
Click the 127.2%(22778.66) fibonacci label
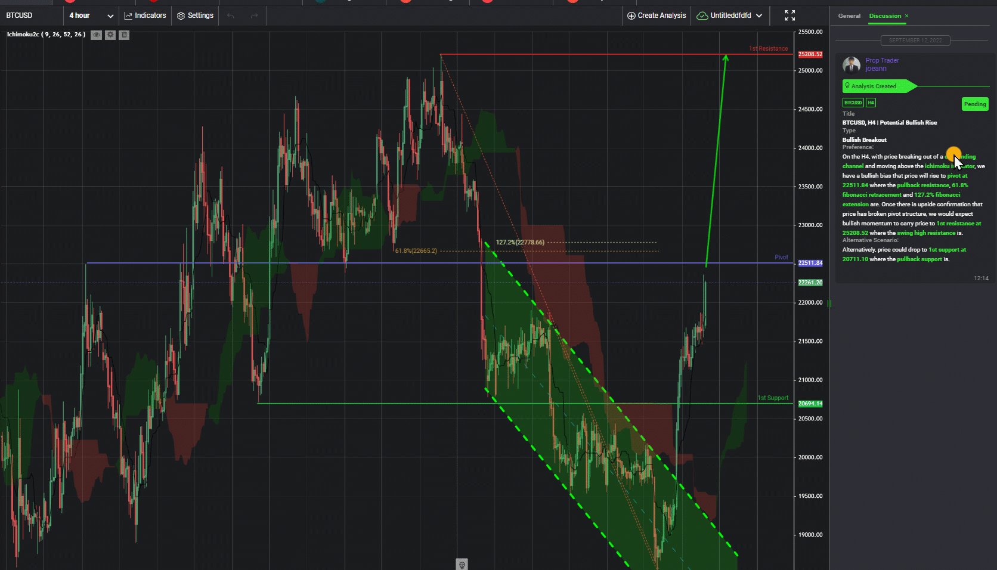pos(520,243)
